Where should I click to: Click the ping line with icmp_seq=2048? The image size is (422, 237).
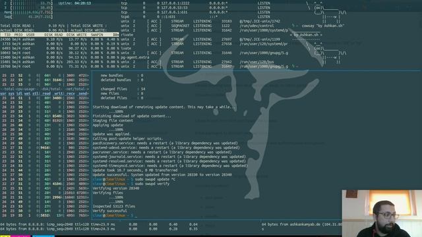57,224
